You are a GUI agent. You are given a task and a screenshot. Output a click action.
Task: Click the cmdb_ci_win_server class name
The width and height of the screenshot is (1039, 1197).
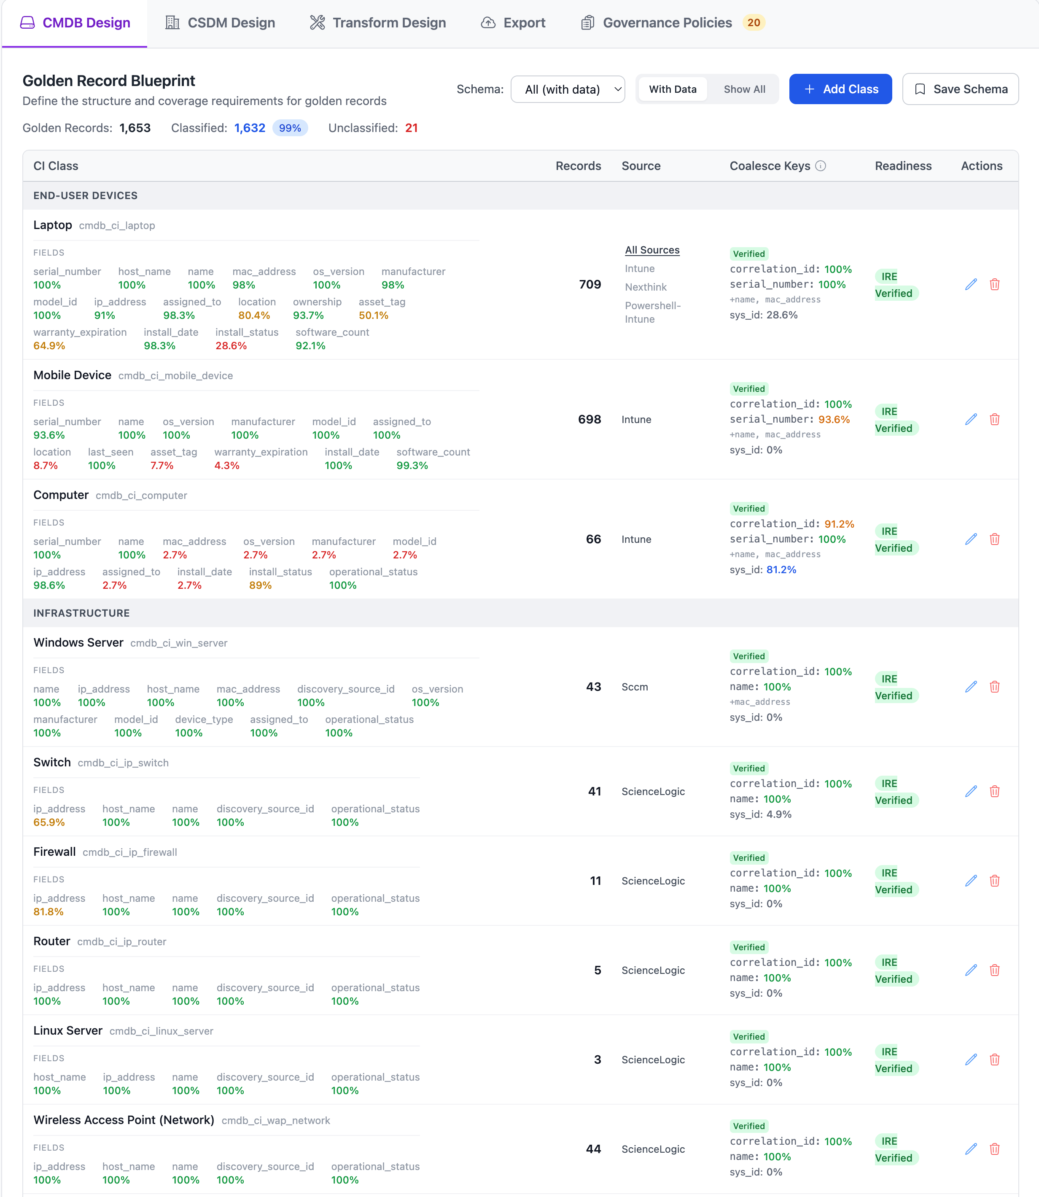coord(179,643)
